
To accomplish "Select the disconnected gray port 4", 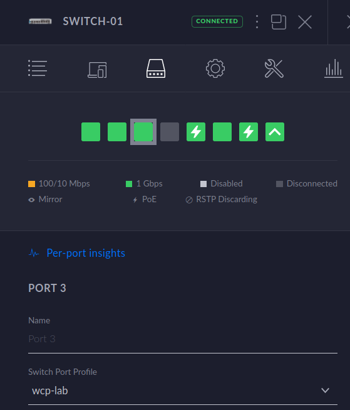I will tap(170, 132).
